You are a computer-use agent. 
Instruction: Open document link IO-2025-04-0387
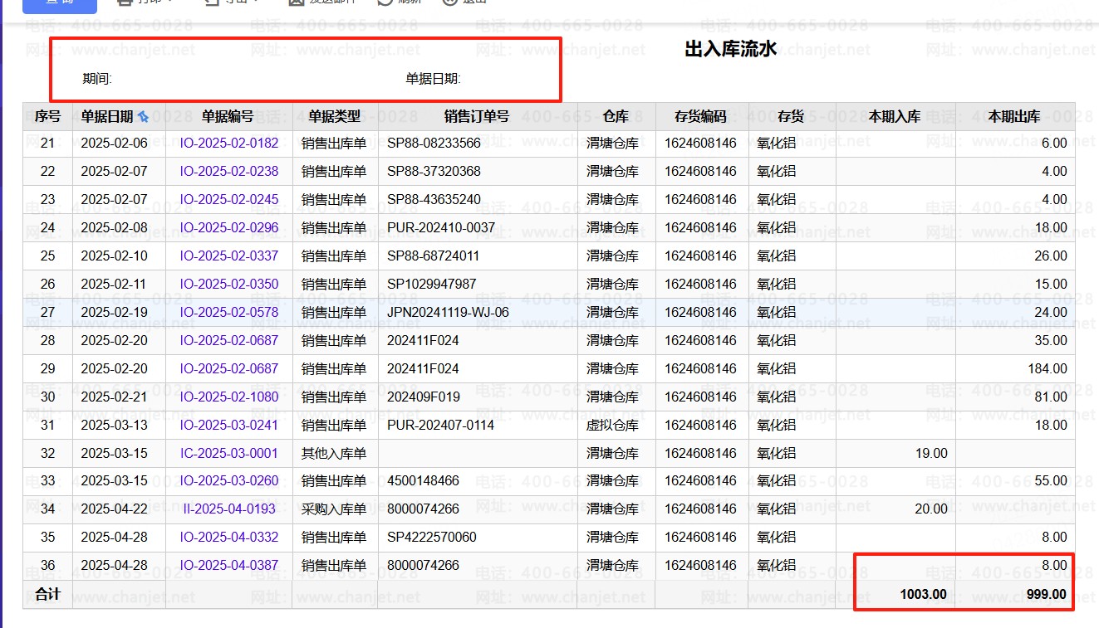(229, 566)
